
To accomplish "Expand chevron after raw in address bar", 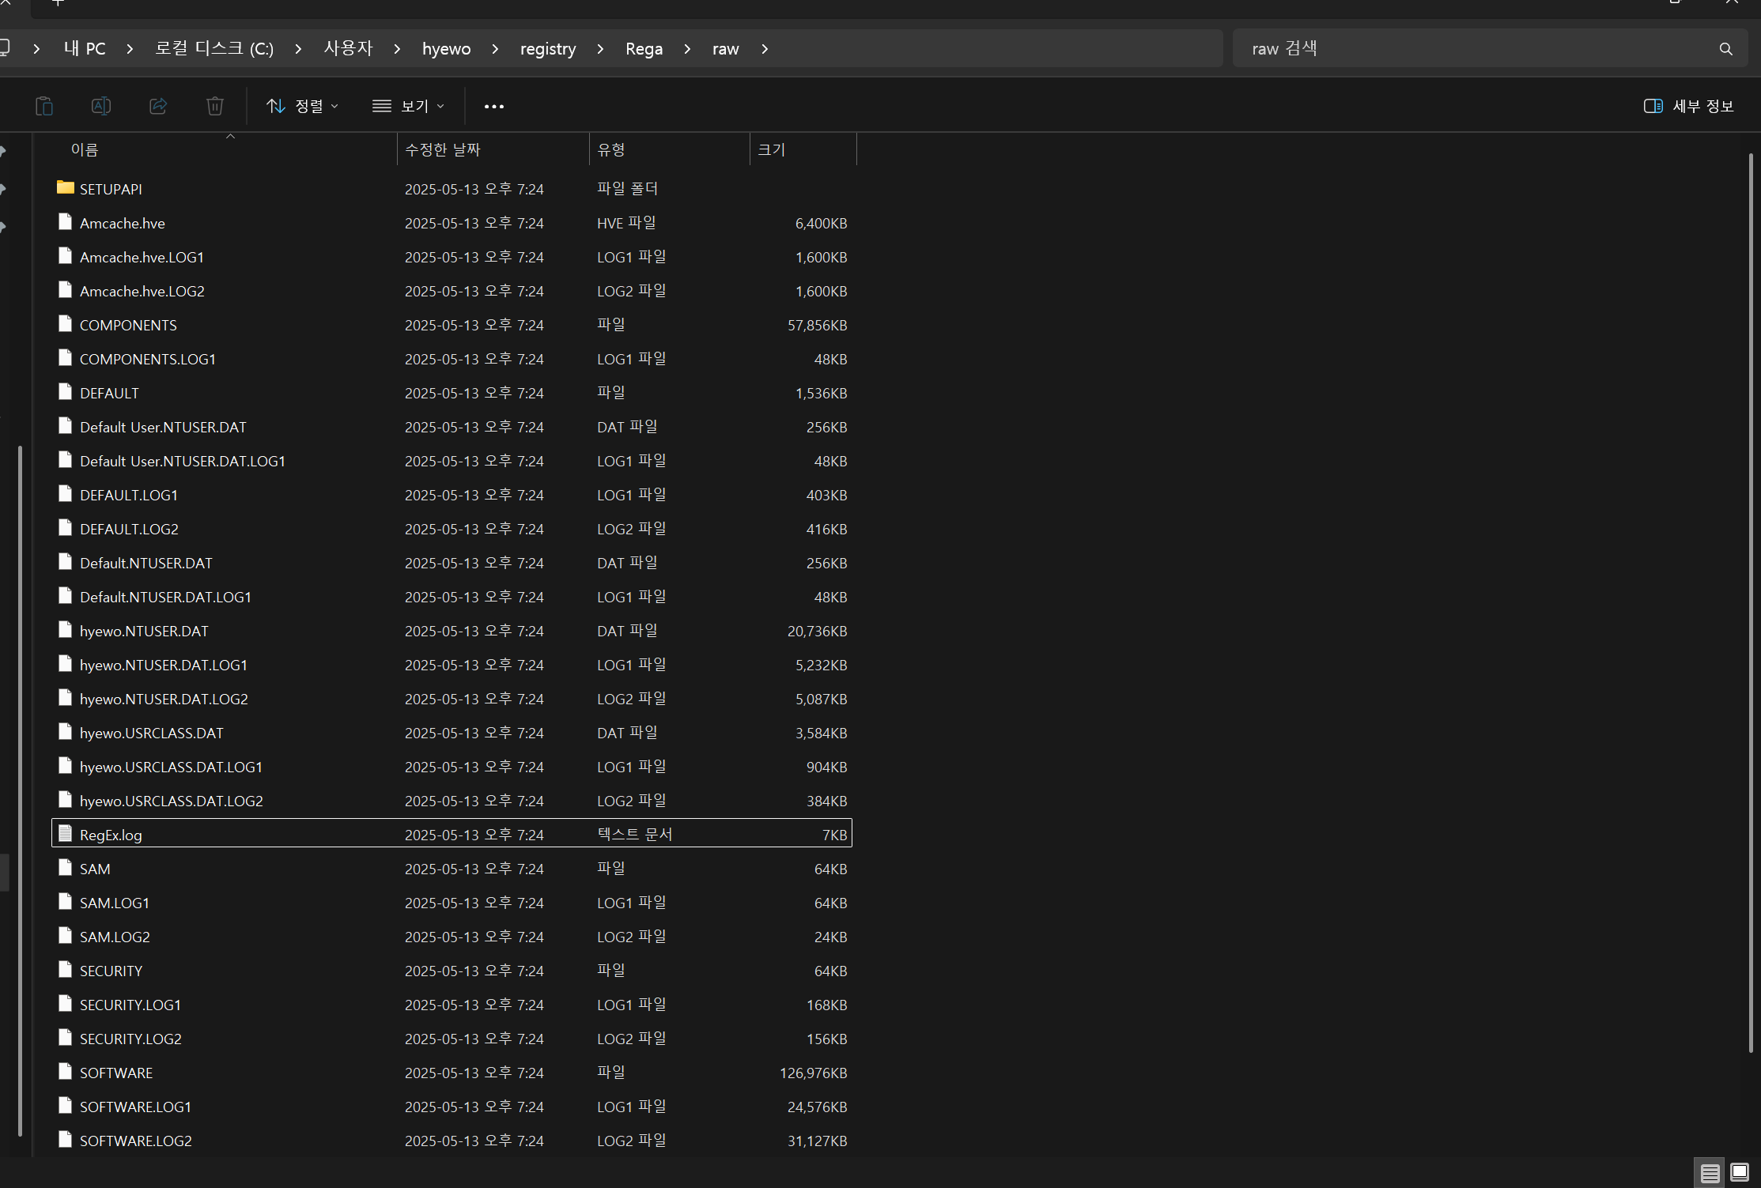I will click(x=765, y=49).
